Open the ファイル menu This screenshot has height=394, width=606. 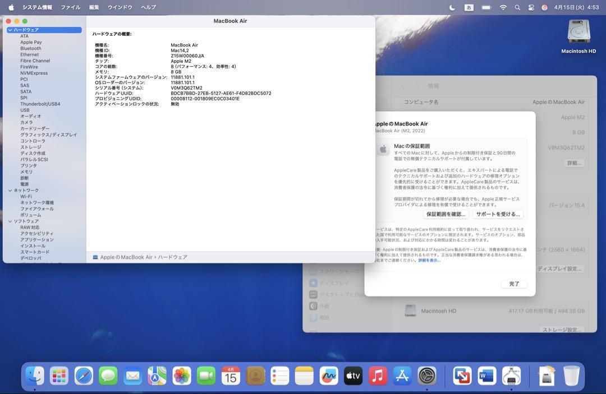coord(70,7)
